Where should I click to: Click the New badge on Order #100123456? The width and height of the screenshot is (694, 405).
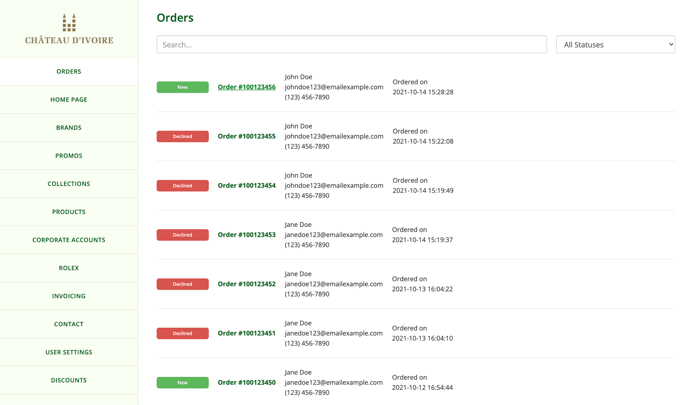(183, 87)
